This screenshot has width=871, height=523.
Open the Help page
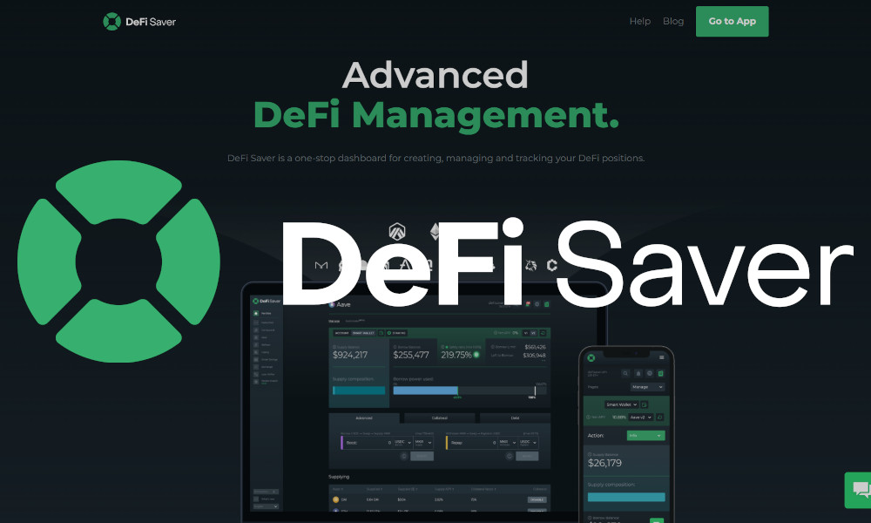pyautogui.click(x=640, y=21)
